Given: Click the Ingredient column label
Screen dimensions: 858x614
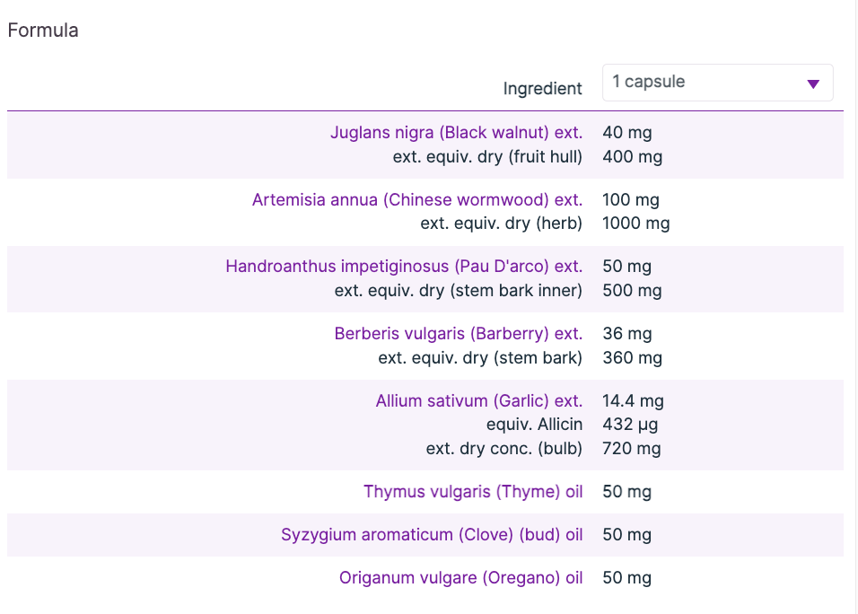Looking at the screenshot, I should click(542, 89).
